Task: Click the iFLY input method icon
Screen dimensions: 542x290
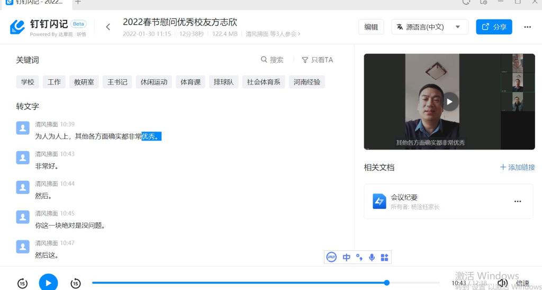Action: coord(331,257)
